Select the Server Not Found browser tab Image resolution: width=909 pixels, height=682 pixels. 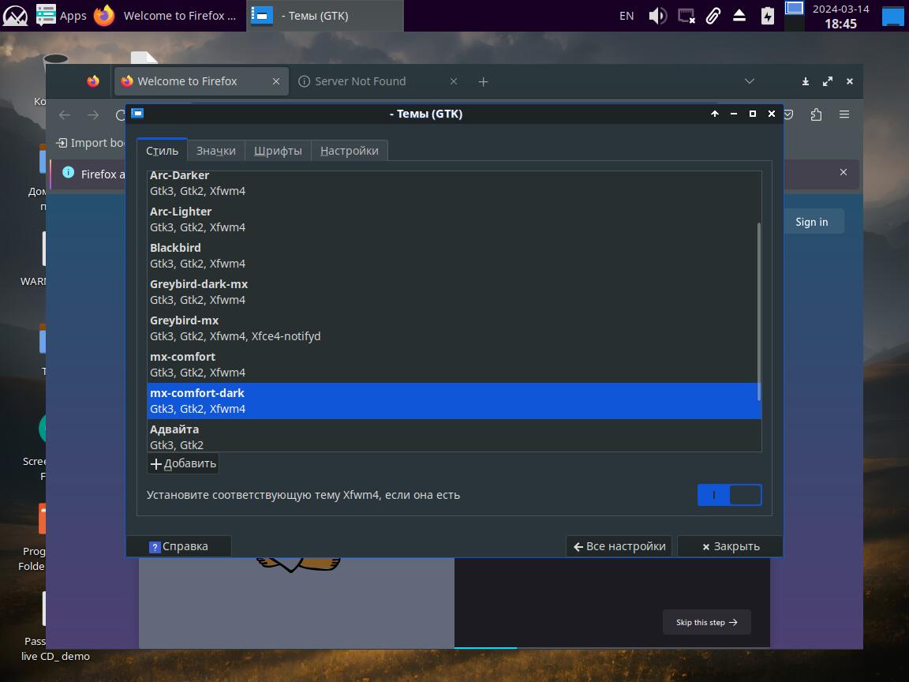379,81
